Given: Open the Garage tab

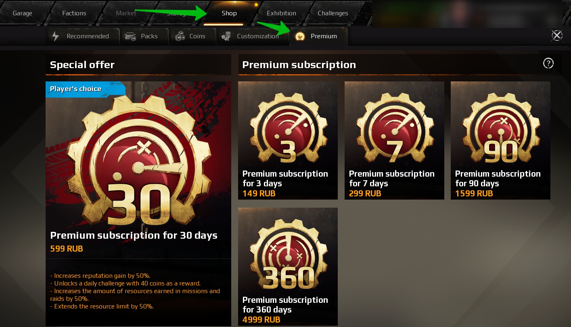Looking at the screenshot, I should pyautogui.click(x=23, y=13).
